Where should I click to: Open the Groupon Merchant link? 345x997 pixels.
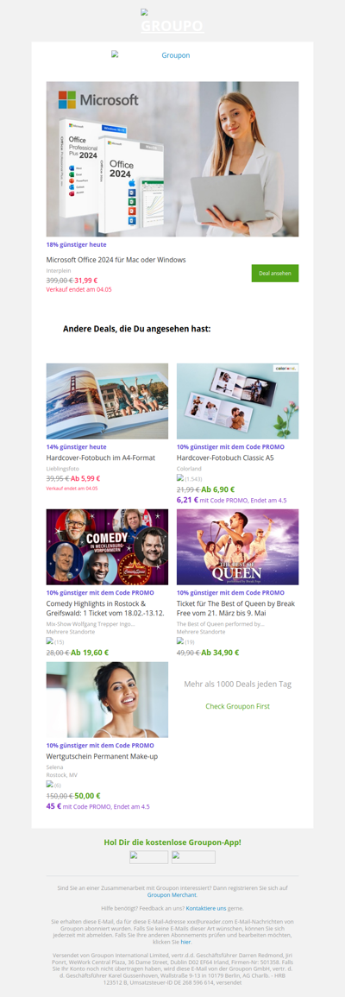point(172,894)
